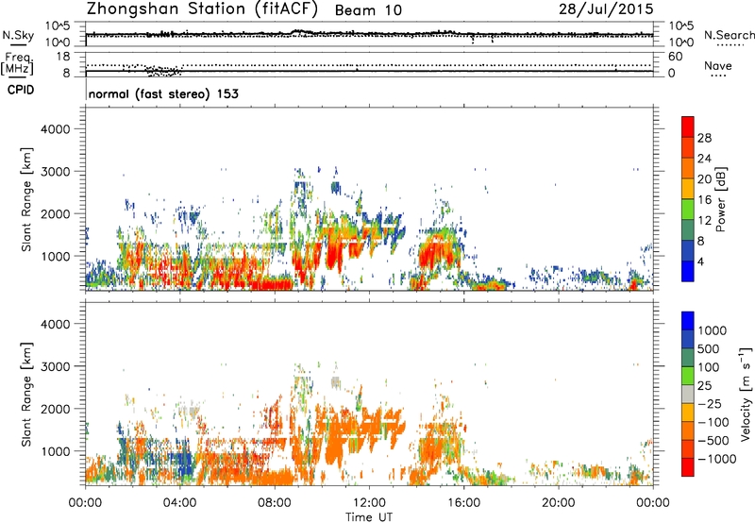
Task: Click the "12:00" time tick label
Action: (369, 503)
